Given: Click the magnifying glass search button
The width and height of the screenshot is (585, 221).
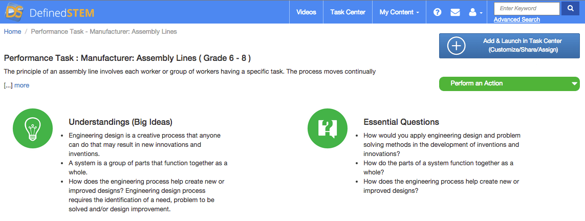Looking at the screenshot, I should (x=570, y=9).
